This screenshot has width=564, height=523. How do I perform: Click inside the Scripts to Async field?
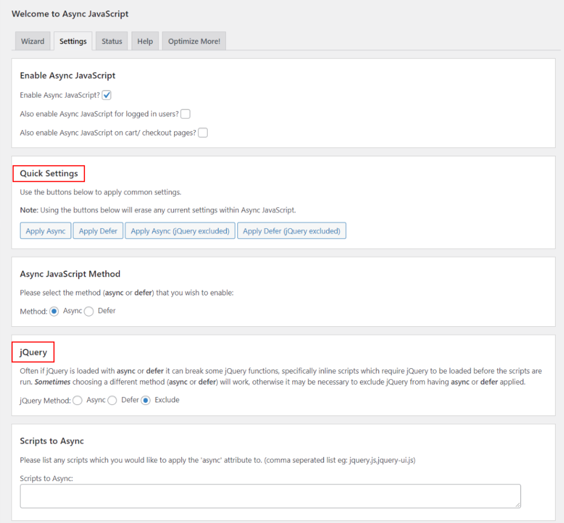[x=270, y=495]
